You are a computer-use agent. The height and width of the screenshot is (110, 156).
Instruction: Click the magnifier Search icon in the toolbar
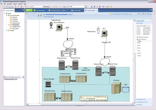[x=31, y=7]
